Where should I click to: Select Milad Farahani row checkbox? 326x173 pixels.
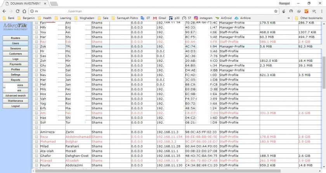pos(36,146)
